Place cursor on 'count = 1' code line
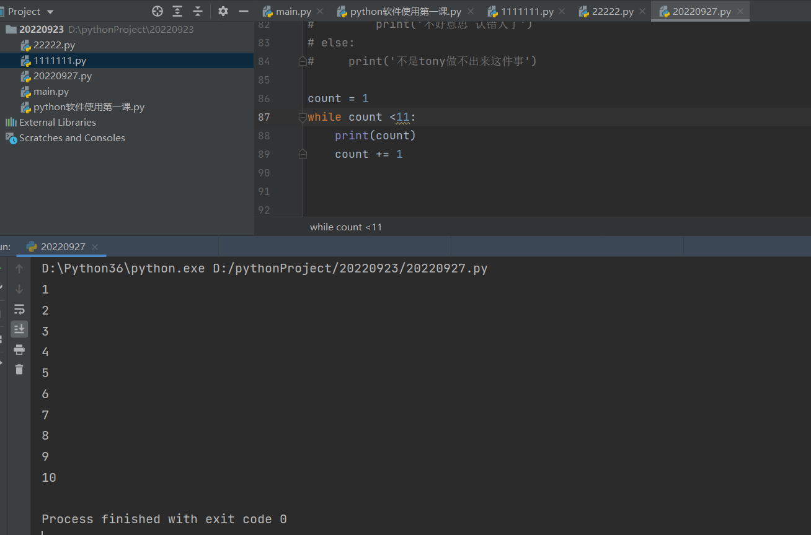 tap(339, 98)
